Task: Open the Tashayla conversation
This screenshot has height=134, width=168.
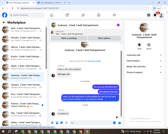Action: [23, 86]
